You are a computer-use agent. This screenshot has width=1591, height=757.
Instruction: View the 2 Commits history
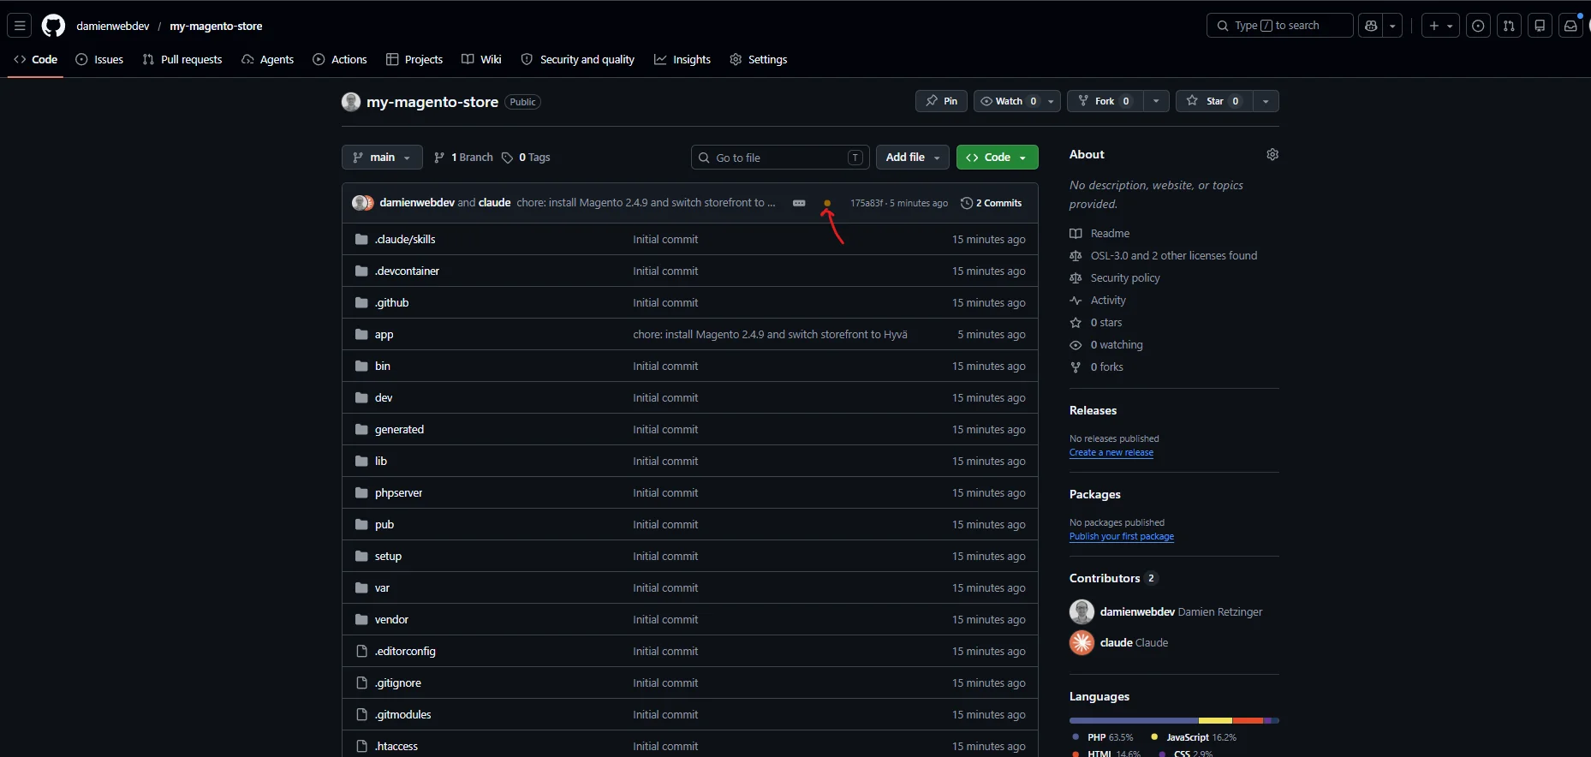(x=992, y=203)
